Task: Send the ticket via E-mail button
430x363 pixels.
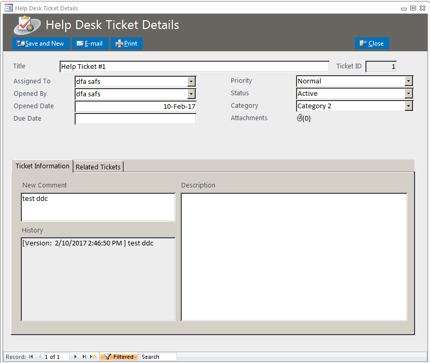Action: [x=90, y=43]
